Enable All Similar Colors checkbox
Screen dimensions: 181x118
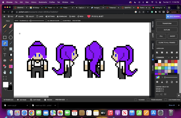tap(46, 21)
